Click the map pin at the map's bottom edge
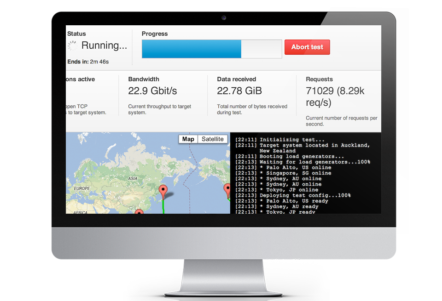Image resolution: width=442 pixels, height=301 pixels. [139, 212]
